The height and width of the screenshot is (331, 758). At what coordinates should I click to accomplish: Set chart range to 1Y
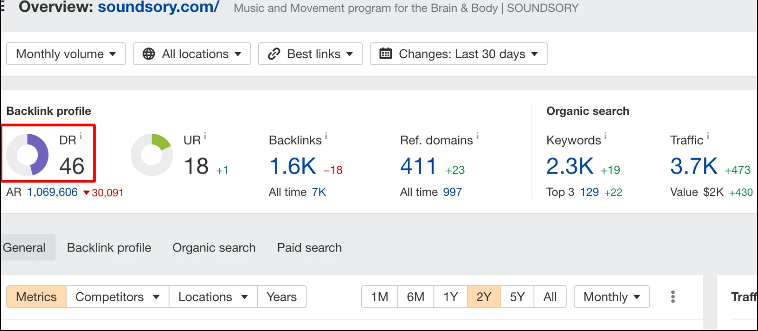pyautogui.click(x=451, y=297)
